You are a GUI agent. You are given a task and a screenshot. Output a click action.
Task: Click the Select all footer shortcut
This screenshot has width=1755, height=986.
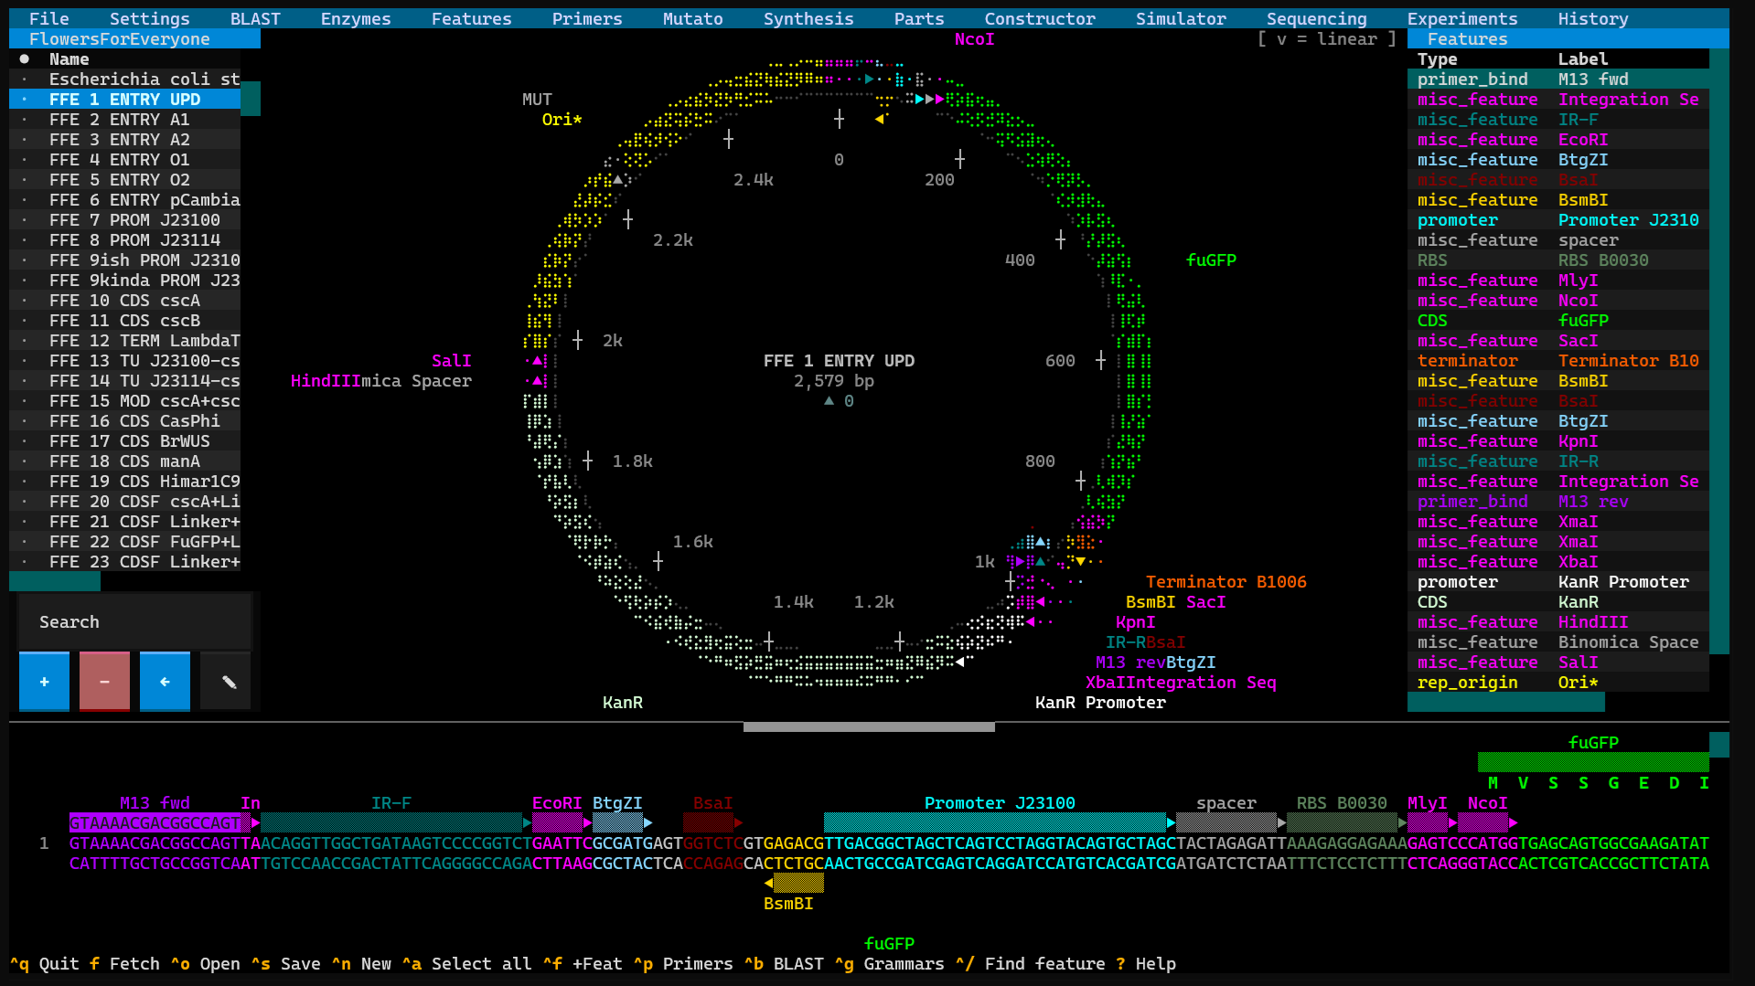coord(466,963)
